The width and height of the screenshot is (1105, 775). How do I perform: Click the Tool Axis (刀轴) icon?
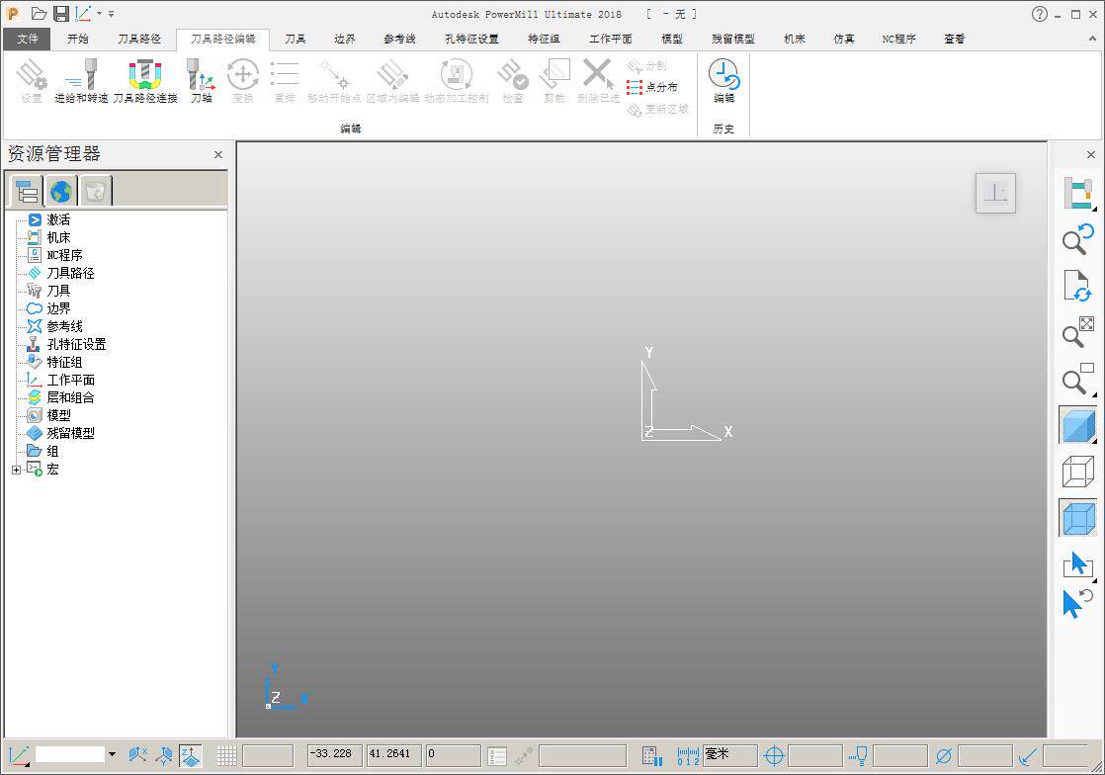click(x=201, y=81)
